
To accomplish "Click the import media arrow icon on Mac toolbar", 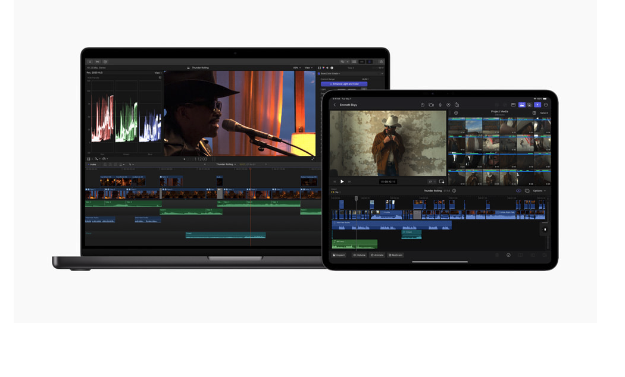I will pyautogui.click(x=90, y=62).
